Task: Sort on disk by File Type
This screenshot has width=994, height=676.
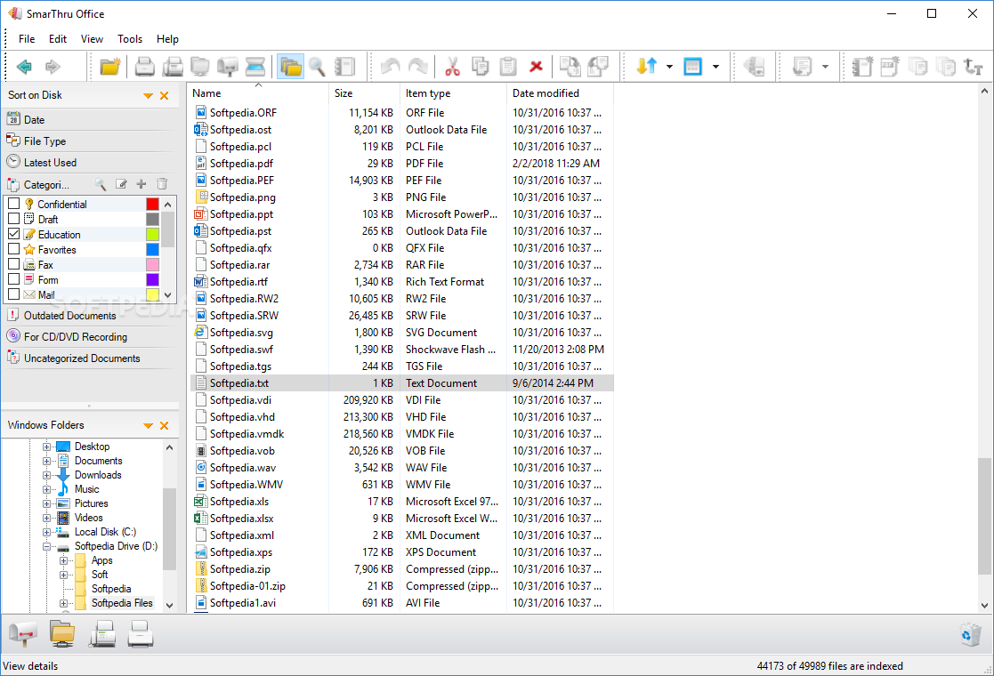Action: tap(92, 141)
